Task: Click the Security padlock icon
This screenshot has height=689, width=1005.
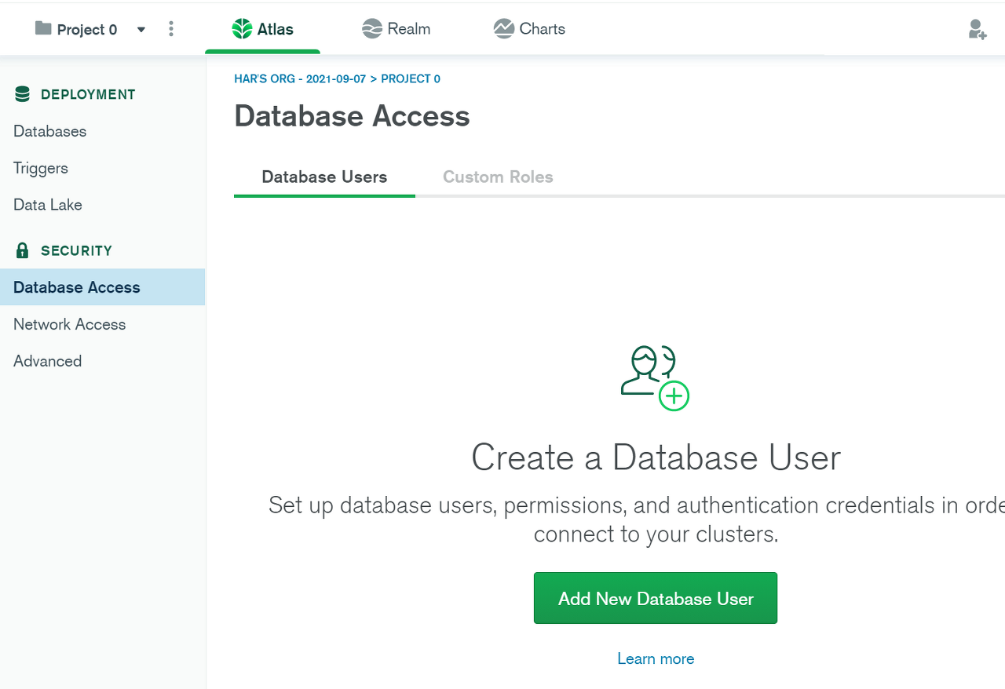Action: click(x=23, y=250)
